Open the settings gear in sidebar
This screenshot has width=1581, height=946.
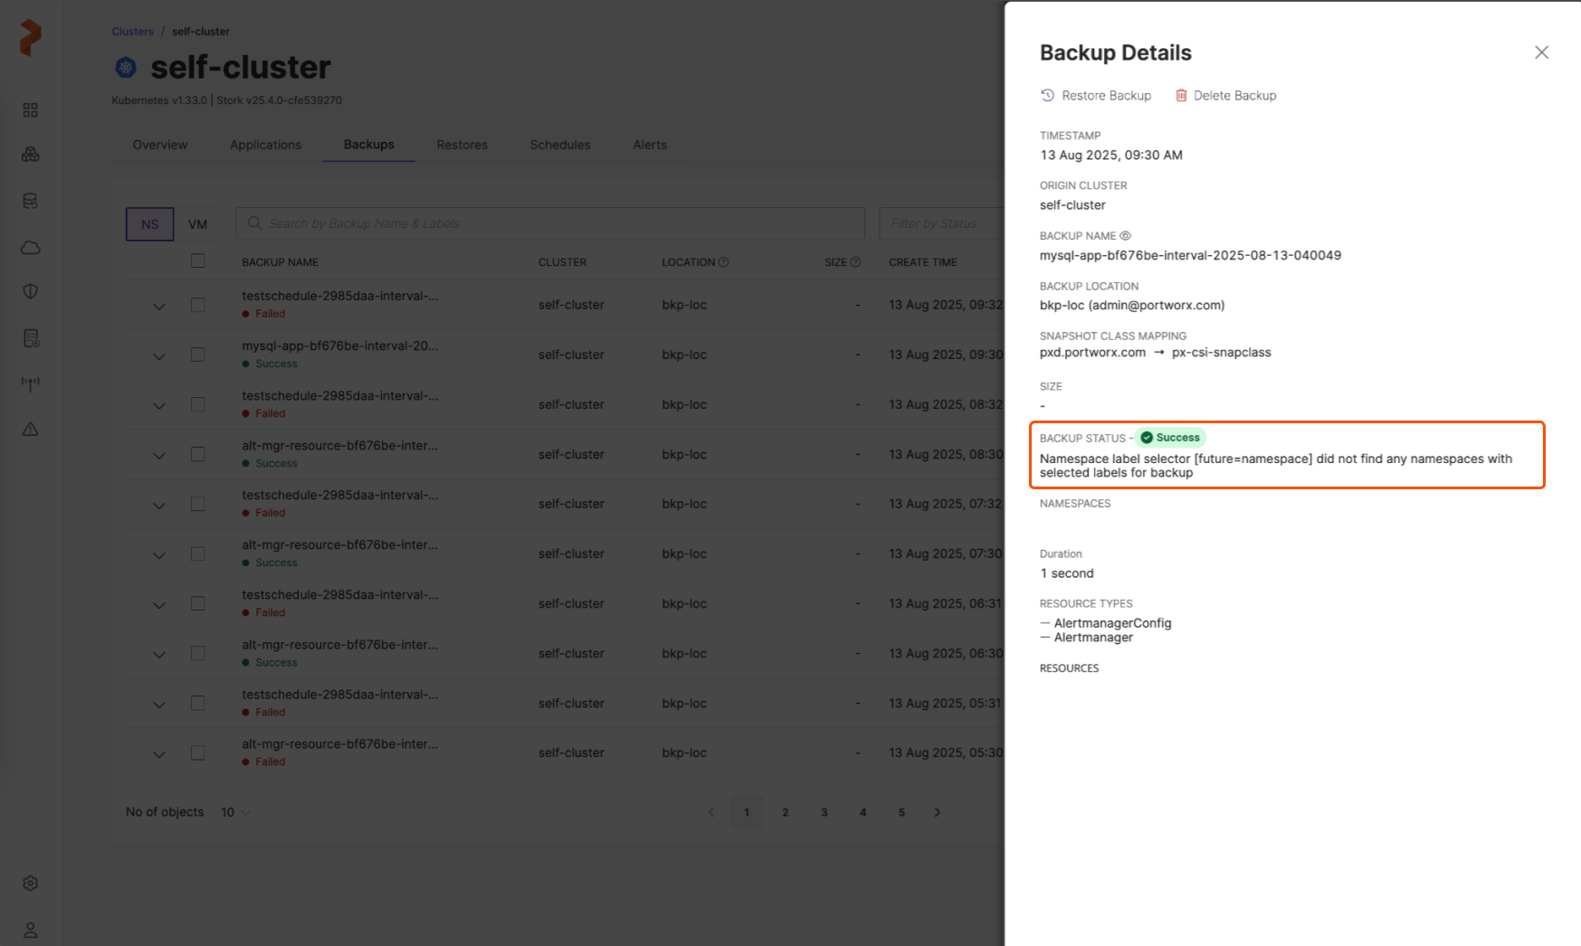pos(31,884)
